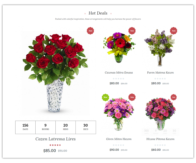Screen dimensions: 196x163
Task: Click the large red roses bouquet image
Action: pyautogui.click(x=55, y=73)
